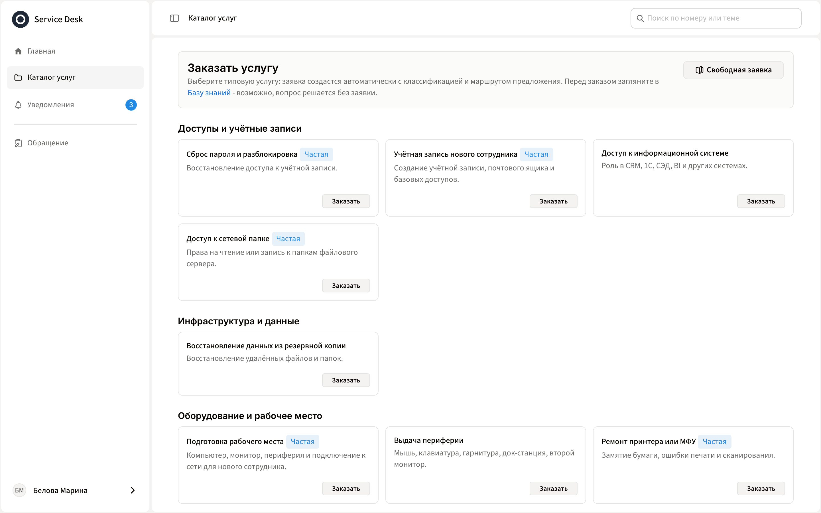Click the Service Desk logo icon
This screenshot has height=513, width=821.
20,19
